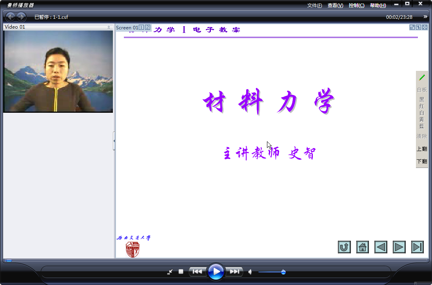Click the 00:02/23:28 time display

(399, 17)
